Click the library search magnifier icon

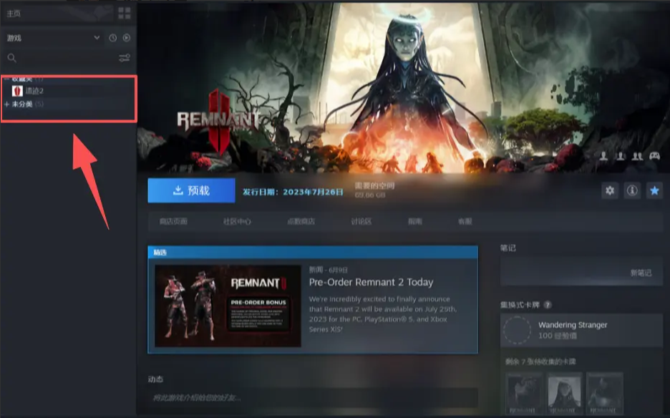coord(11,58)
